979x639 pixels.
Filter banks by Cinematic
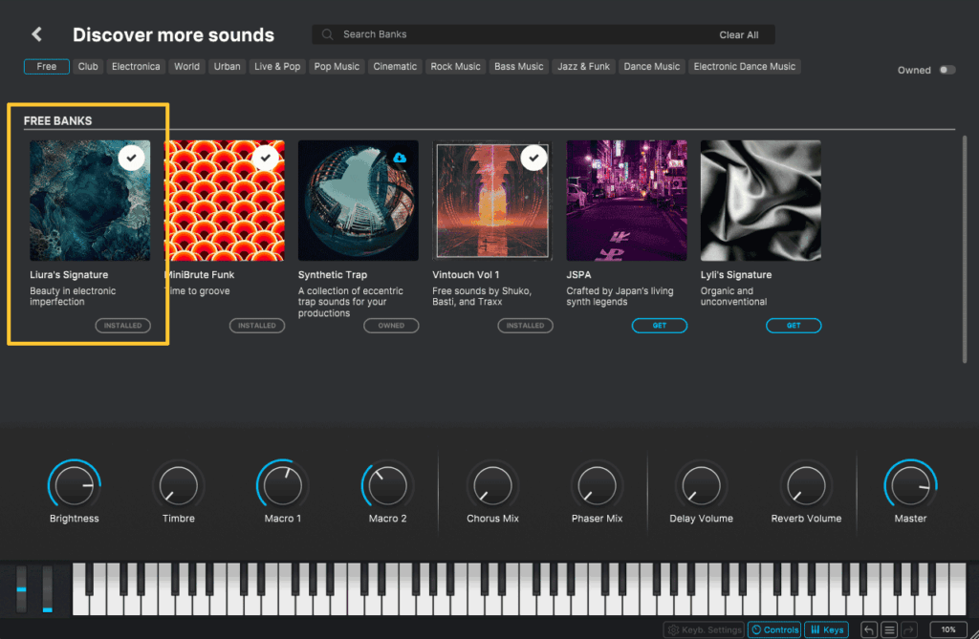(395, 66)
